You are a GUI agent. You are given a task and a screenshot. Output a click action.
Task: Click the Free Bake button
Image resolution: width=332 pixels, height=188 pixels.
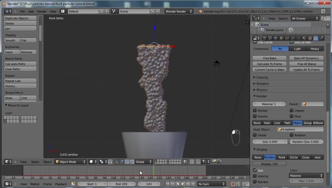click(269, 58)
